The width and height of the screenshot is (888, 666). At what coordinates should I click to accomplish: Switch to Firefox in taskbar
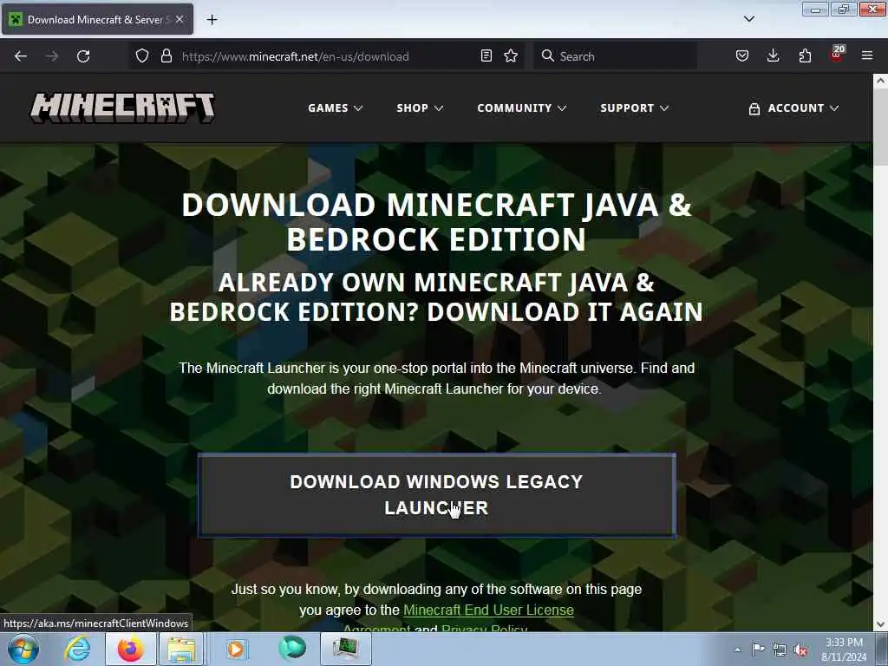[131, 649]
